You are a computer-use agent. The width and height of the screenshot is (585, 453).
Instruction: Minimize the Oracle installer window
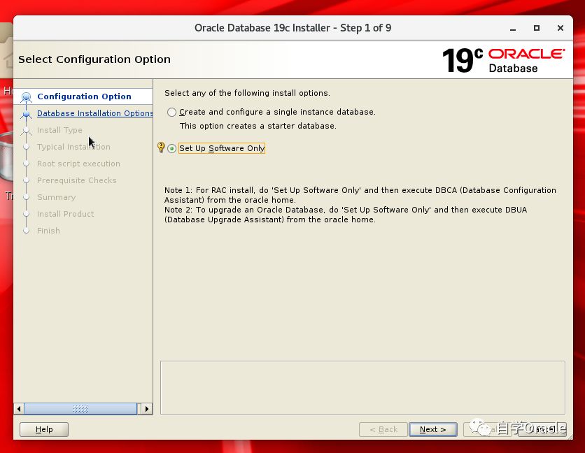[513, 29]
